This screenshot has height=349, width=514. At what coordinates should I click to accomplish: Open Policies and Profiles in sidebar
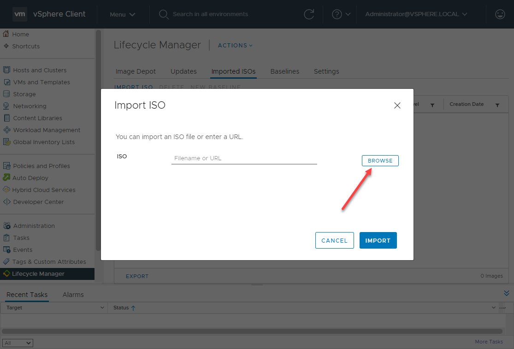[x=41, y=166]
